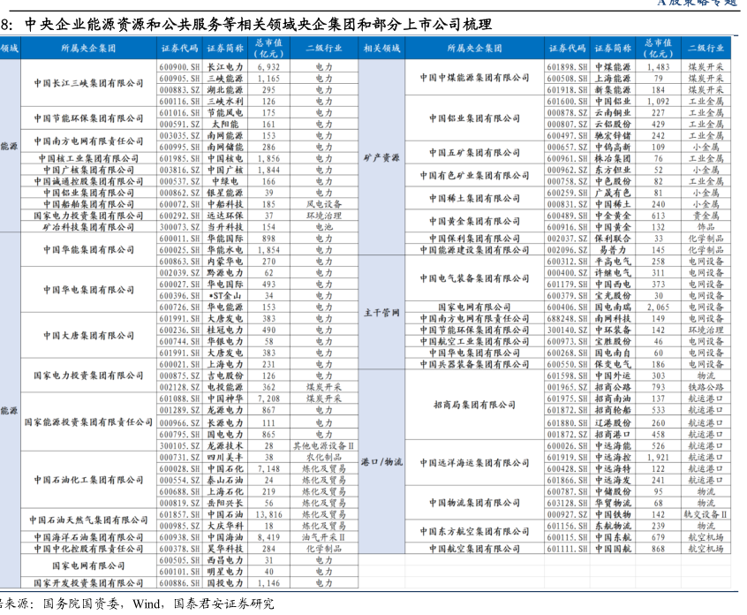Select the 中国国航 stock name cell

[x=610, y=548]
